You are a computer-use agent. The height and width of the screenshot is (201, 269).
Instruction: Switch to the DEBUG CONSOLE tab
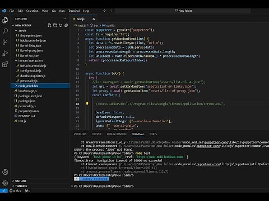tap(117, 134)
